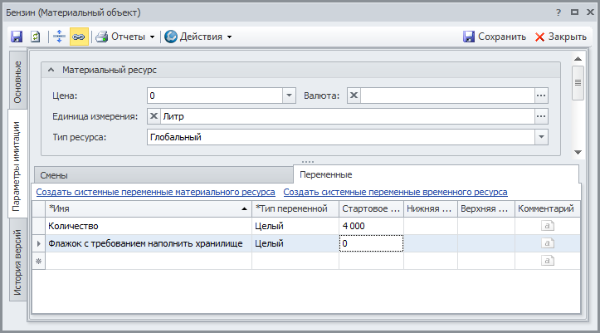The image size is (600, 333).
Task: Toggle the highlighted chain link icon
Action: [x=78, y=37]
